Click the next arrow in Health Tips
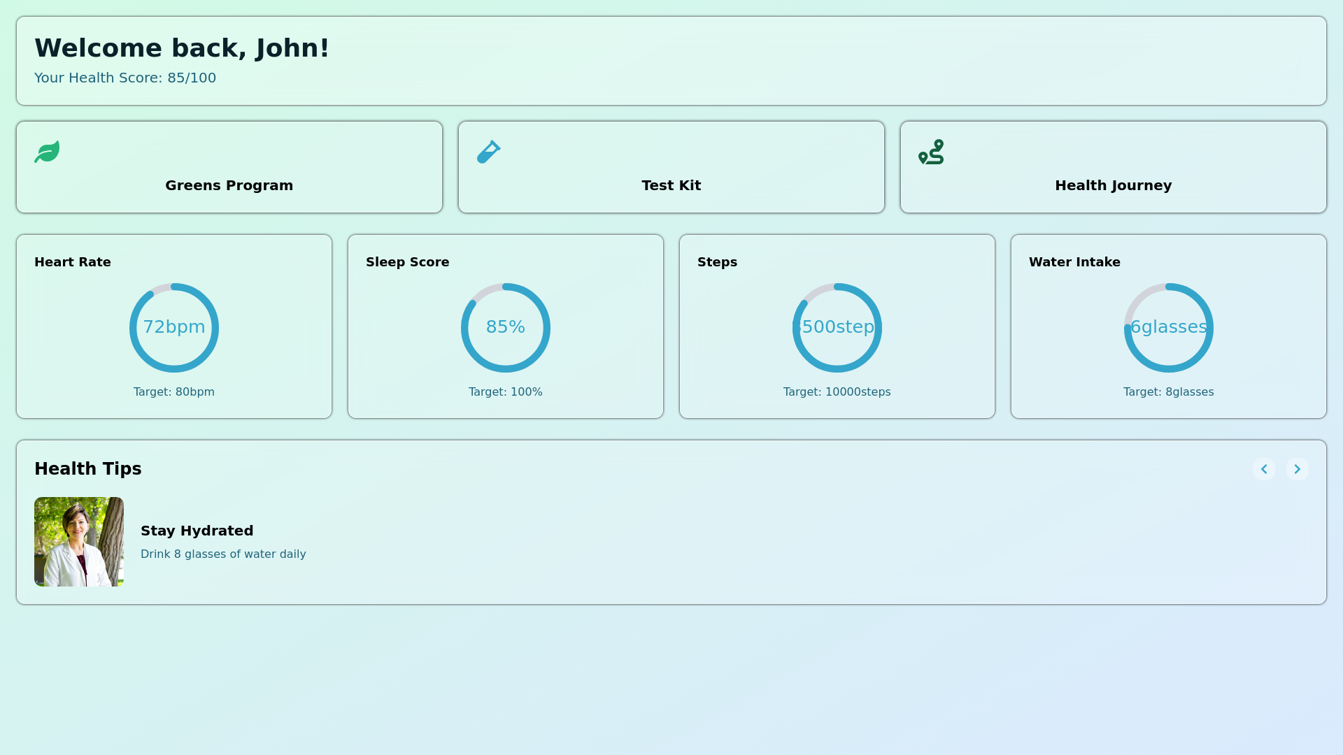This screenshot has height=755, width=1343. click(1297, 469)
